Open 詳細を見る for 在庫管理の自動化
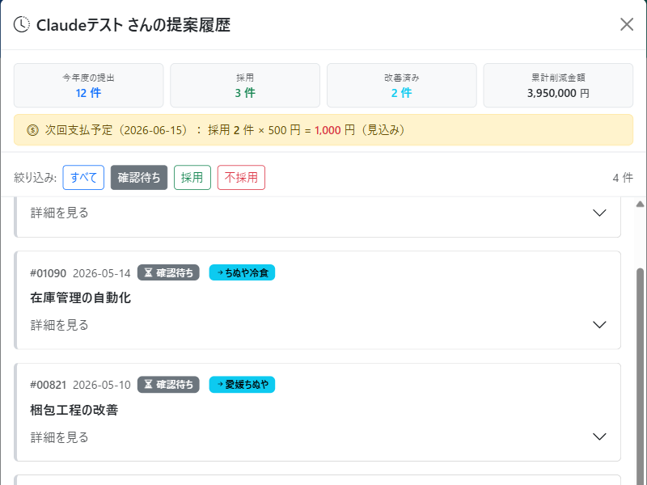The height and width of the screenshot is (485, 647). (x=59, y=325)
